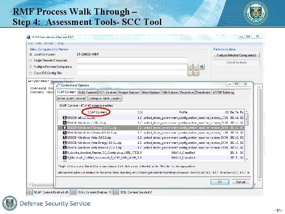The width and height of the screenshot is (285, 214).
Task: Click the Cancel Analysis button
Action: (x=236, y=63)
